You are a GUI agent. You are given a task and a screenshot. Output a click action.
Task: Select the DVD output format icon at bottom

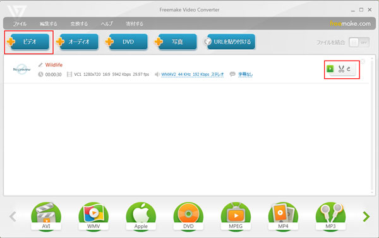(x=188, y=217)
